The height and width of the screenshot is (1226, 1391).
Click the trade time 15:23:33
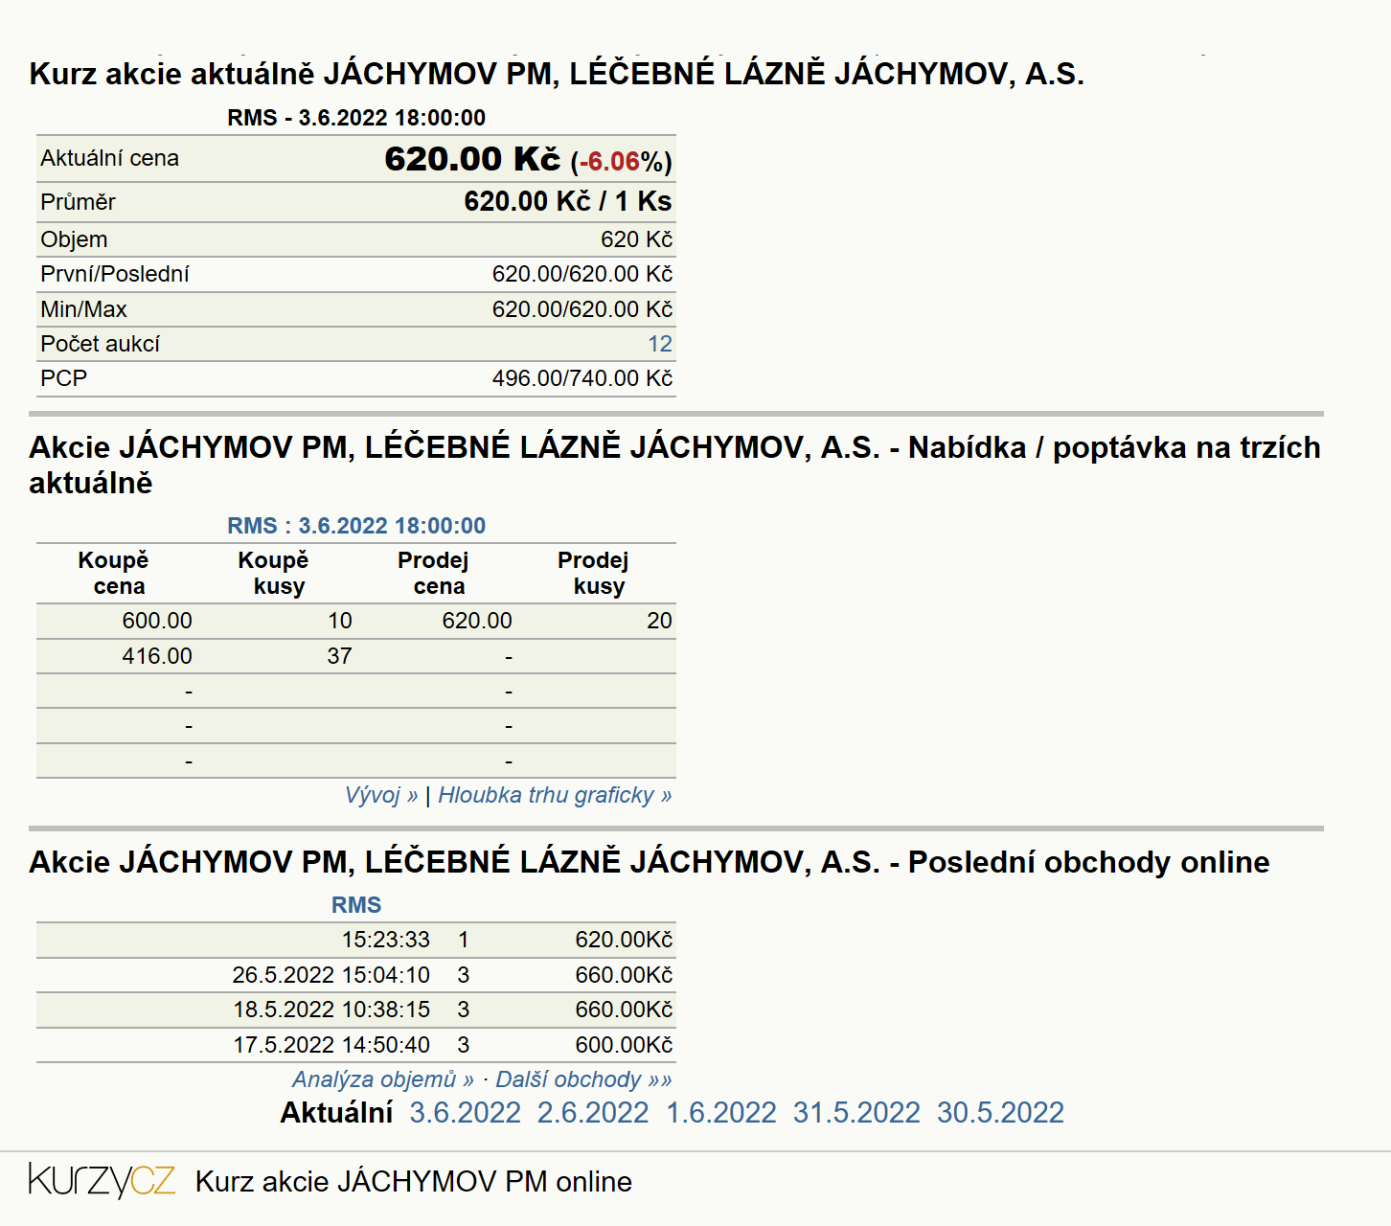(x=386, y=940)
